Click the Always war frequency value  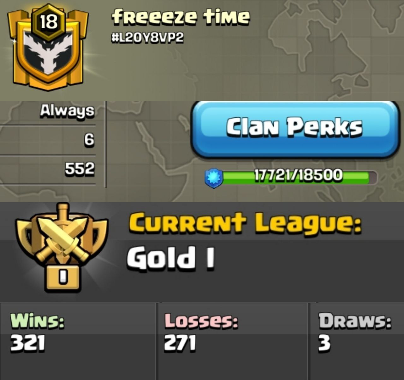click(67, 111)
